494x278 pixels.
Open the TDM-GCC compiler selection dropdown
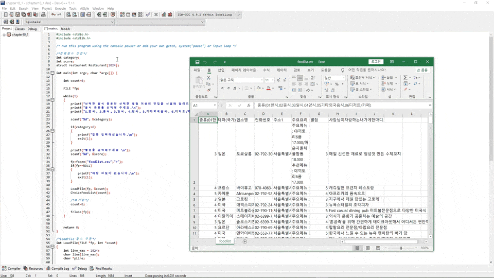[238, 14]
